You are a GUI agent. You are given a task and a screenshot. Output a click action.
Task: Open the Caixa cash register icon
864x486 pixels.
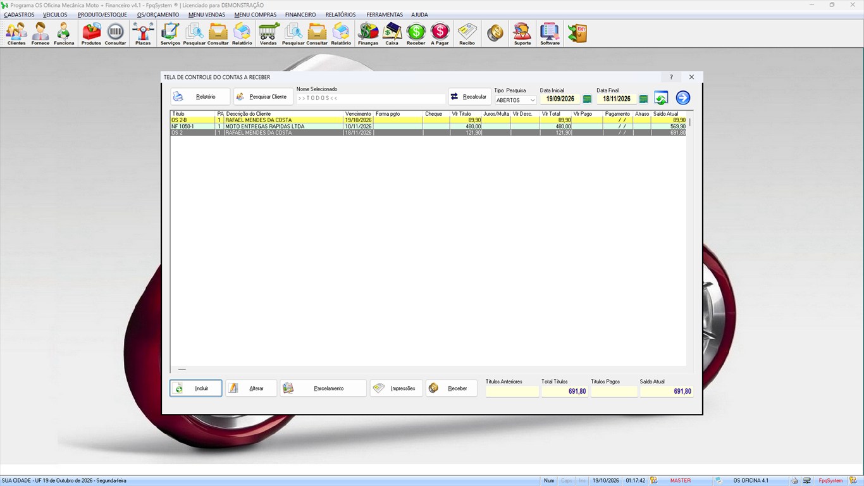[392, 34]
